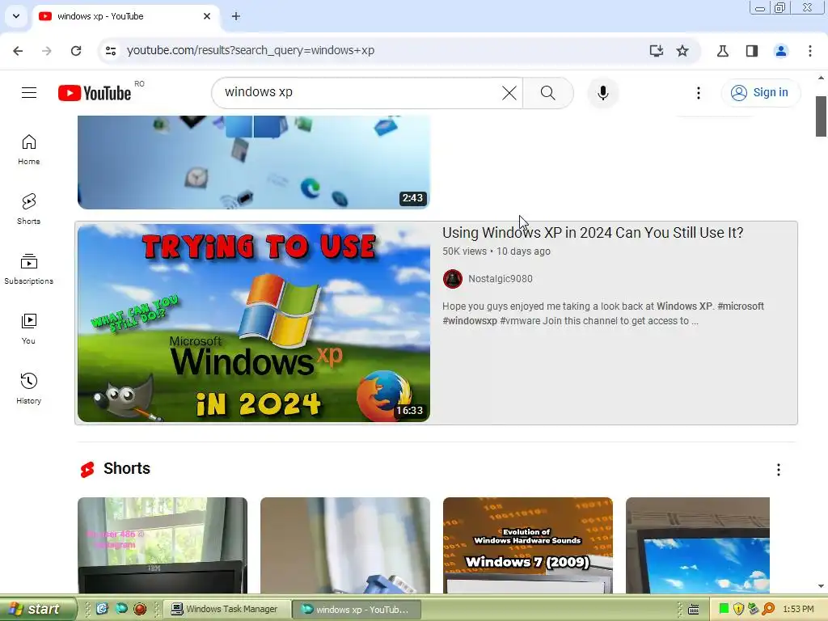This screenshot has height=621, width=828.
Task: Submit search with magnifier button
Action: coord(548,93)
